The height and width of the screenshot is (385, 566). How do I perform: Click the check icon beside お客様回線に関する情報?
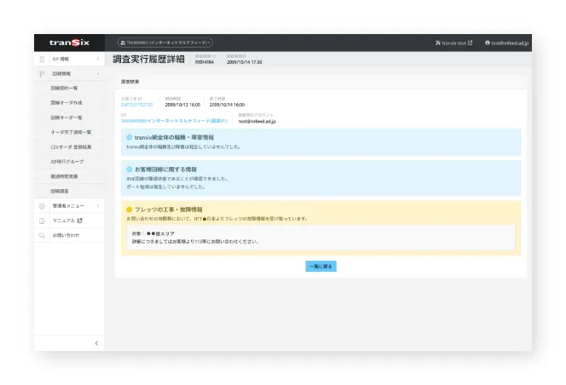tap(130, 169)
